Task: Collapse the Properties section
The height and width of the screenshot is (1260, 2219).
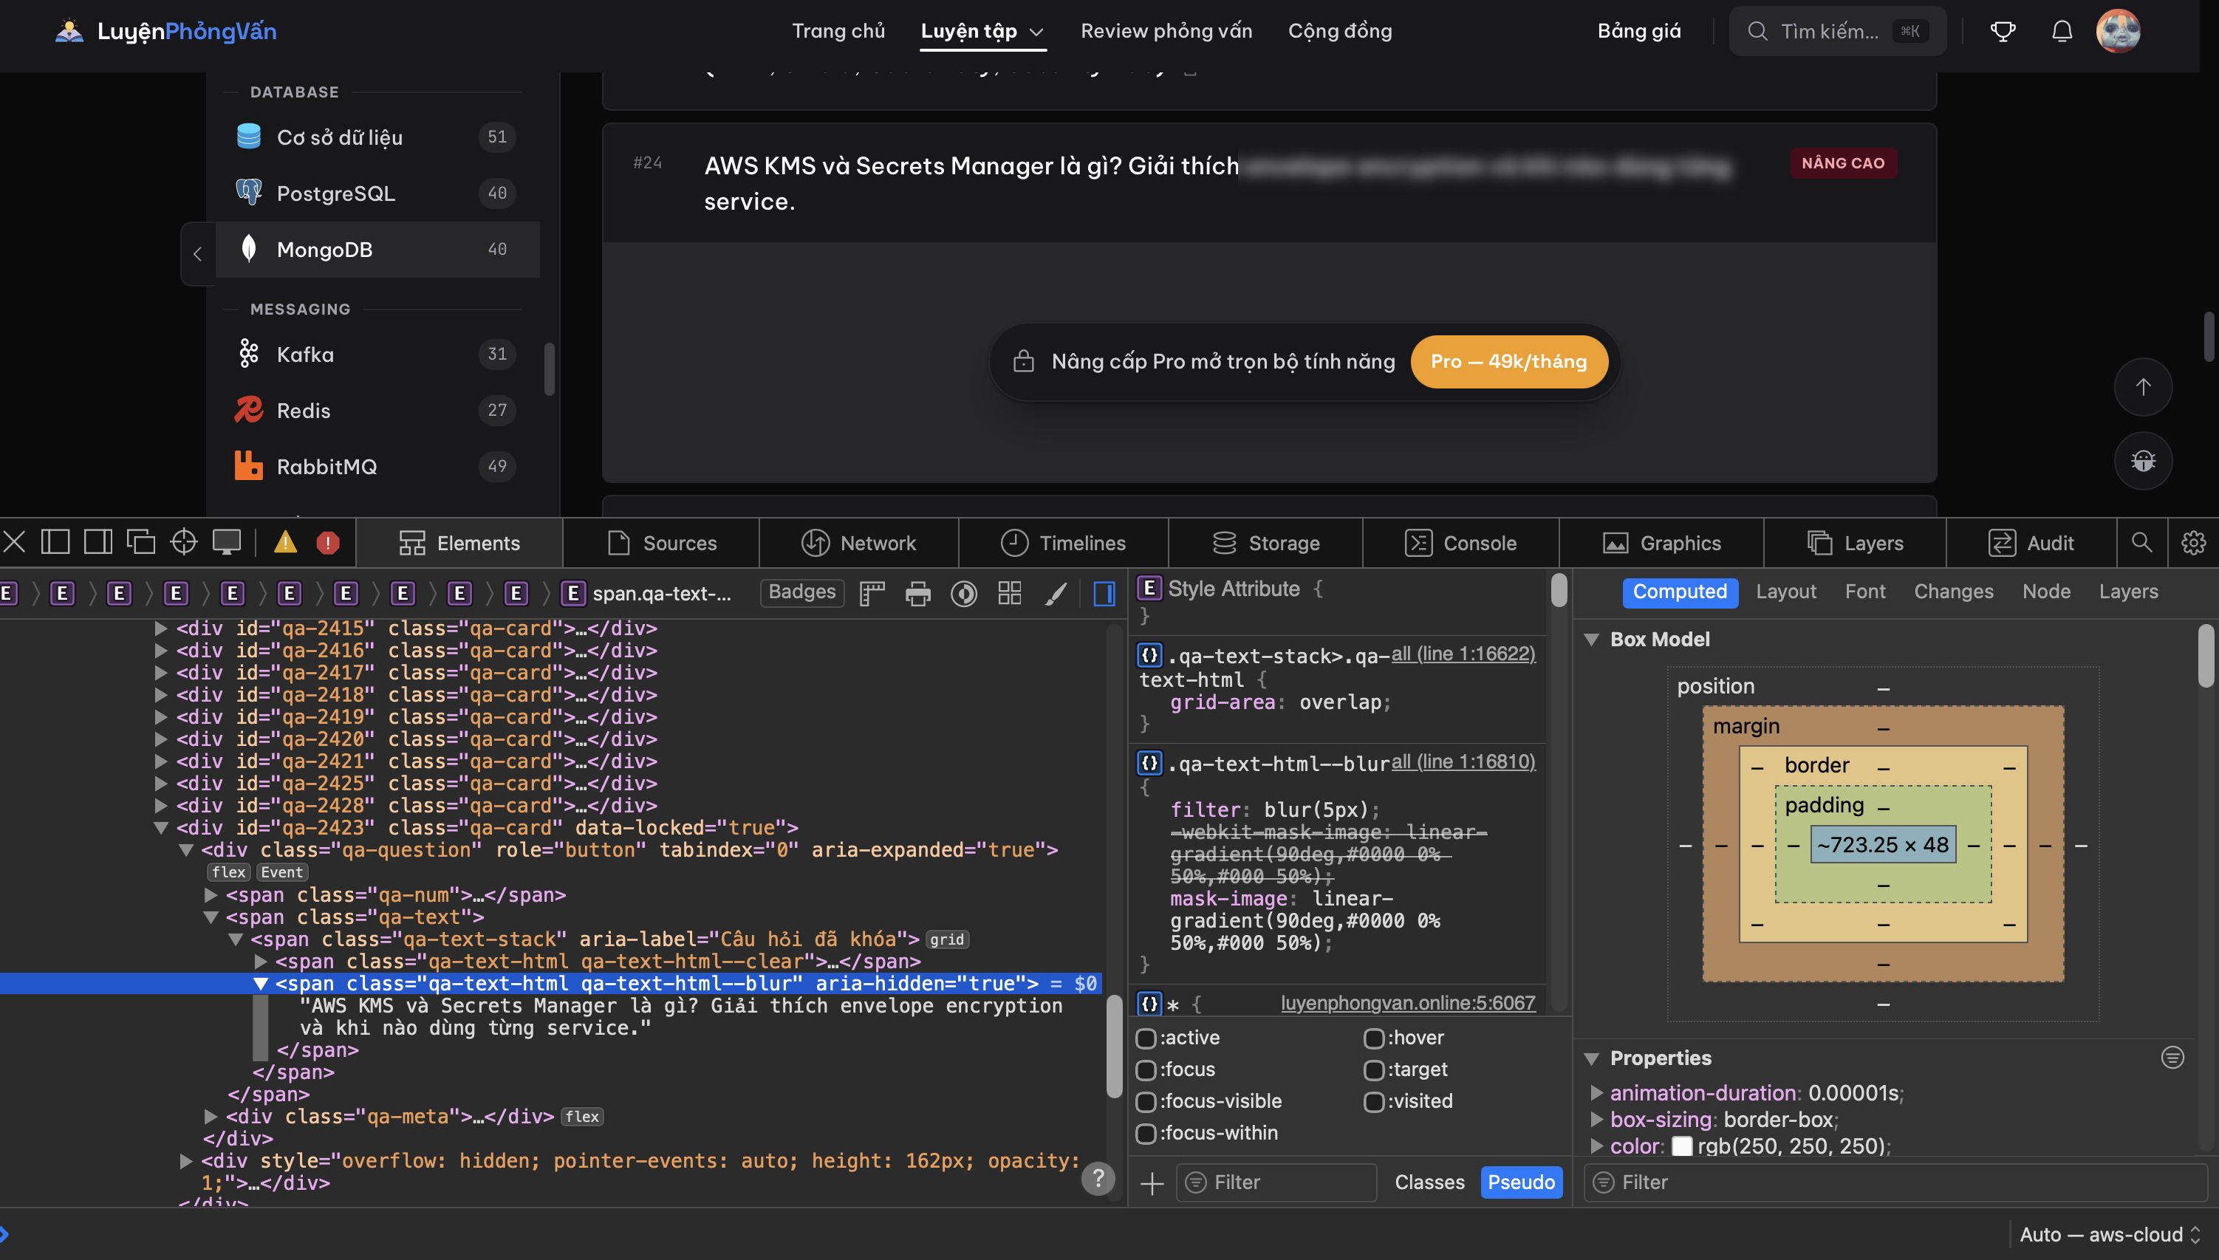Action: coord(1592,1058)
